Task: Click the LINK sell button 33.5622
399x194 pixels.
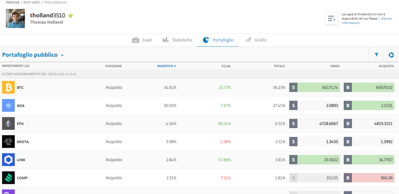Action: 314,160
